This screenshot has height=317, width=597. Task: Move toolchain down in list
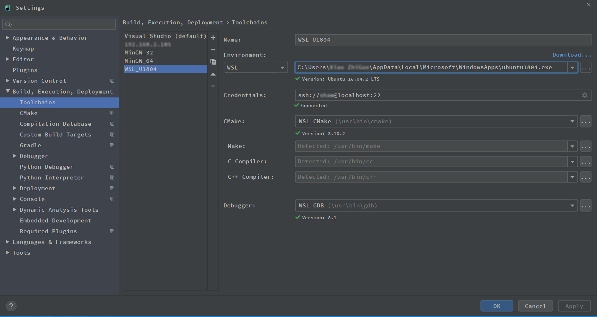(x=213, y=86)
